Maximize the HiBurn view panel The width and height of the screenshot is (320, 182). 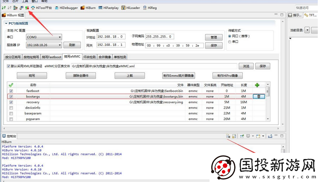click(282, 15)
